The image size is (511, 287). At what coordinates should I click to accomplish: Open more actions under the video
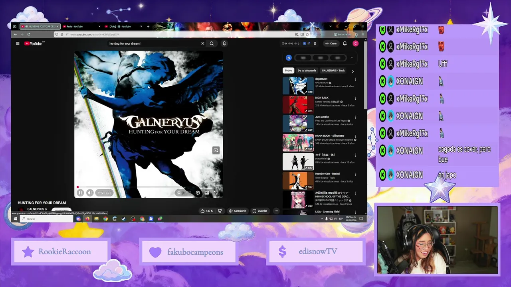pos(276,211)
